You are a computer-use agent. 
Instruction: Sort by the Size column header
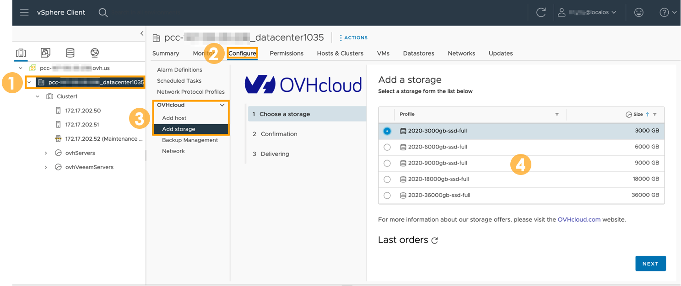(638, 115)
